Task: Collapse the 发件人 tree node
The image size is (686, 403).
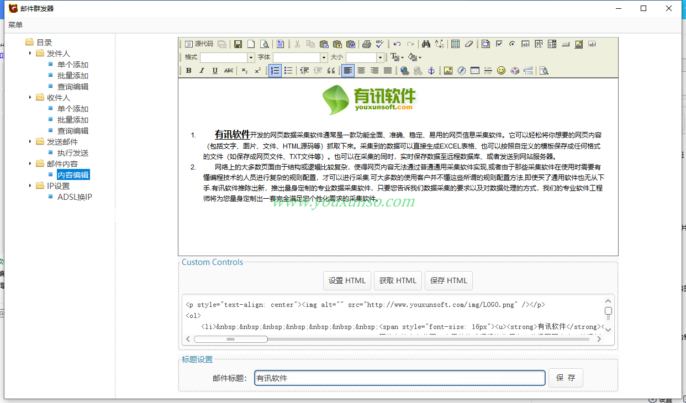Action: pyautogui.click(x=30, y=54)
